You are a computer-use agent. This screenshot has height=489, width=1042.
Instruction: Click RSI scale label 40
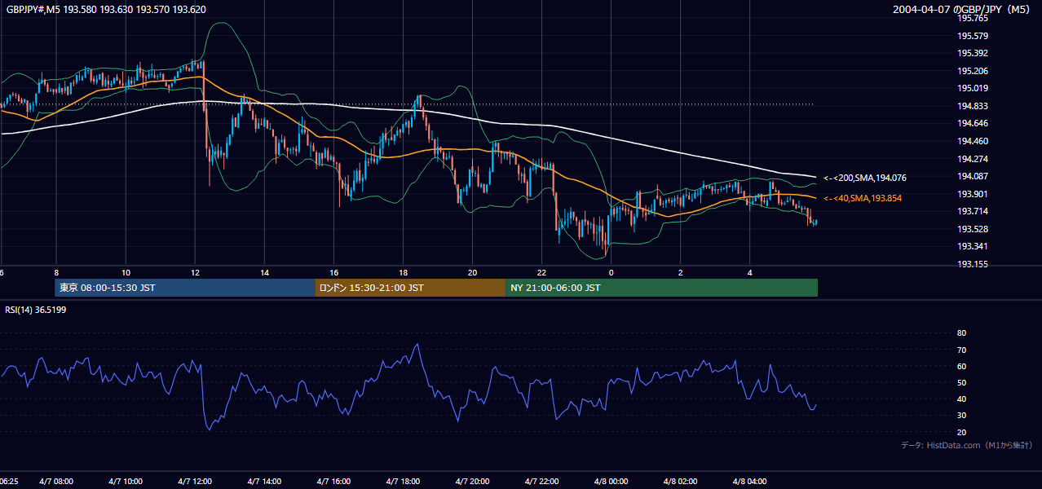pos(961,399)
